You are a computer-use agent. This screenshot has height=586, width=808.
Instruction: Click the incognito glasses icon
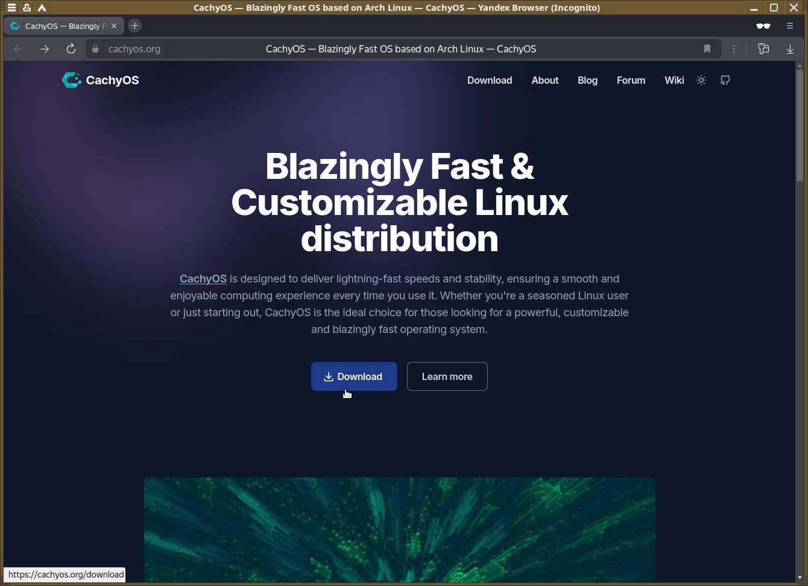pos(763,26)
